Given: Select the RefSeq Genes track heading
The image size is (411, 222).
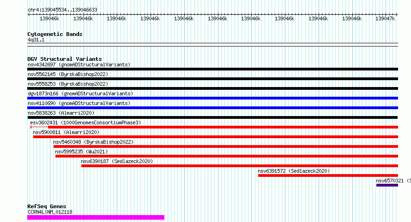Looking at the screenshot, I should coord(47,206).
